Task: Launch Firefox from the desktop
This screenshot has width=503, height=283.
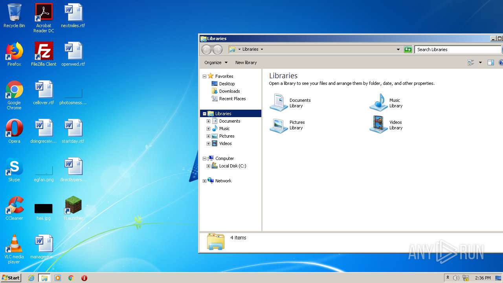Action: (14, 54)
